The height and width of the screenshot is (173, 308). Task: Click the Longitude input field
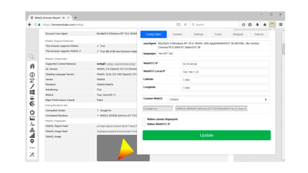(x=225, y=88)
